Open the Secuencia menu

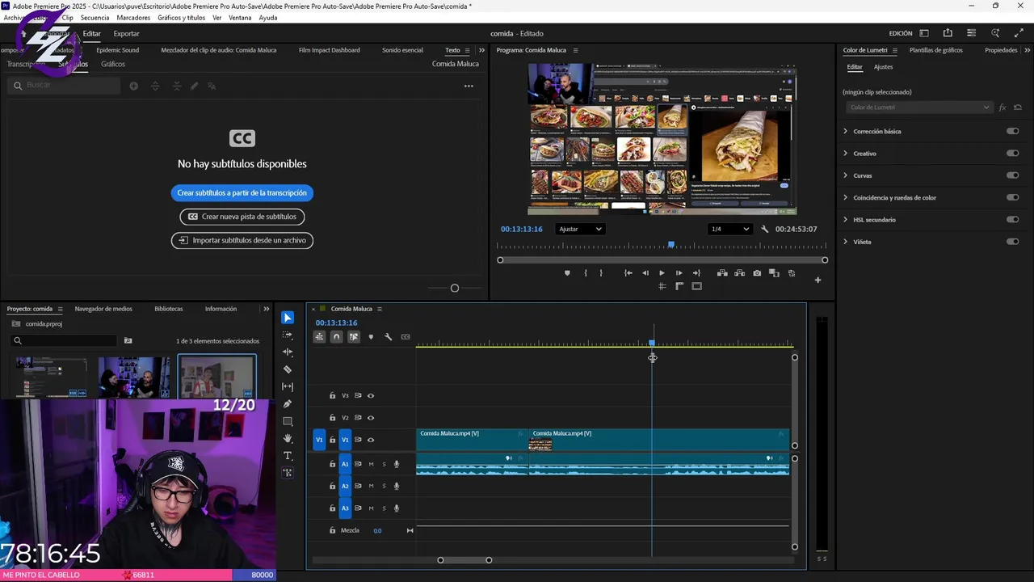pyautogui.click(x=95, y=18)
